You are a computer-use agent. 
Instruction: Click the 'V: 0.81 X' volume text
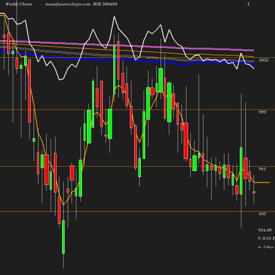pyautogui.click(x=266, y=238)
